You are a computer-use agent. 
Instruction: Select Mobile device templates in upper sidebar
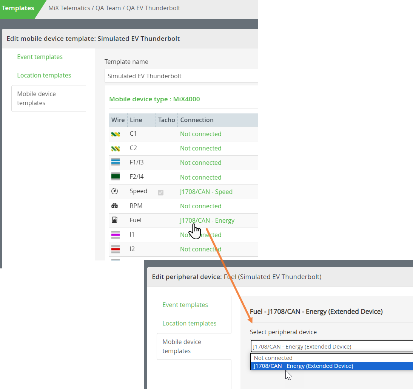point(49,98)
